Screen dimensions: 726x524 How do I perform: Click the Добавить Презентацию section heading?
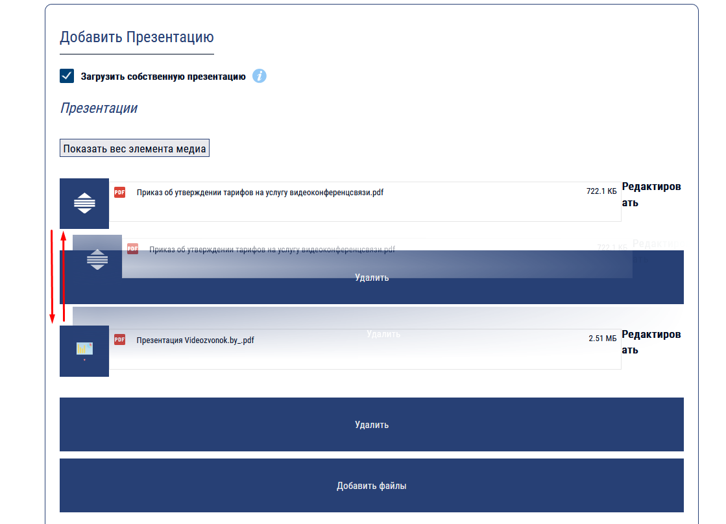point(137,37)
